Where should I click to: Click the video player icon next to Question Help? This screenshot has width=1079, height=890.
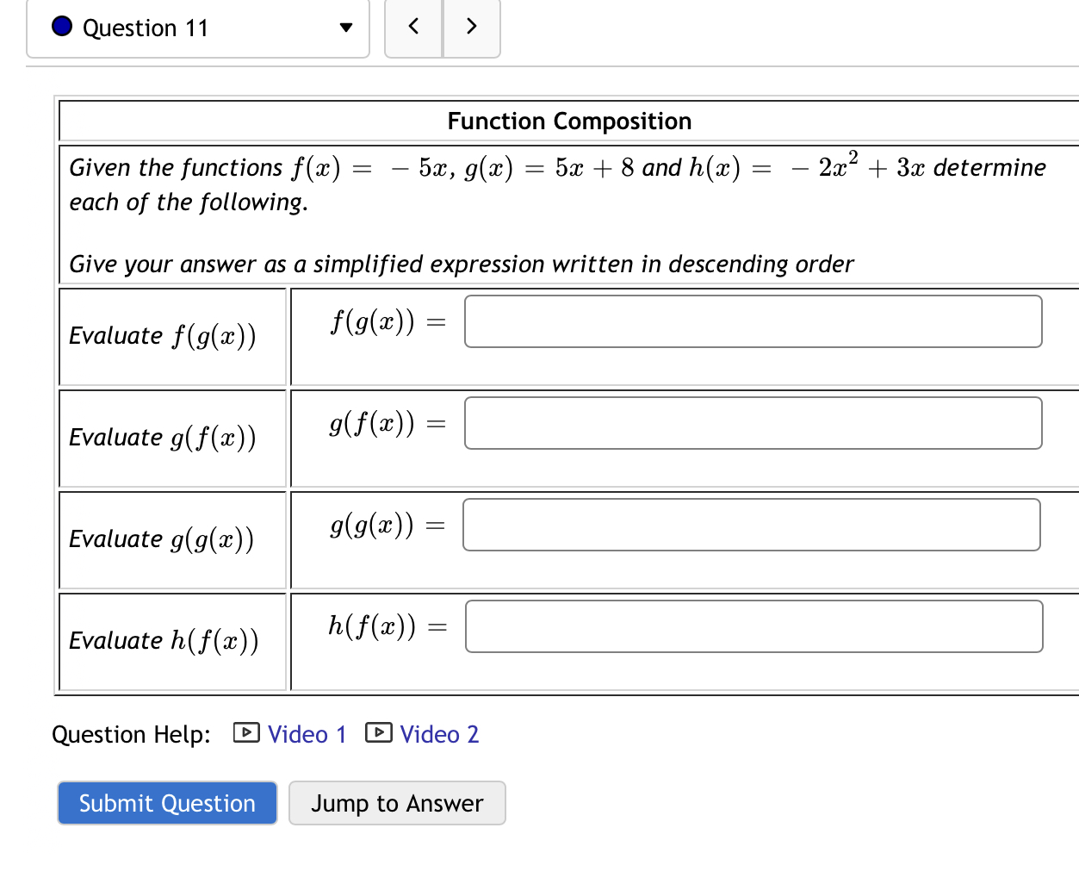(x=245, y=733)
